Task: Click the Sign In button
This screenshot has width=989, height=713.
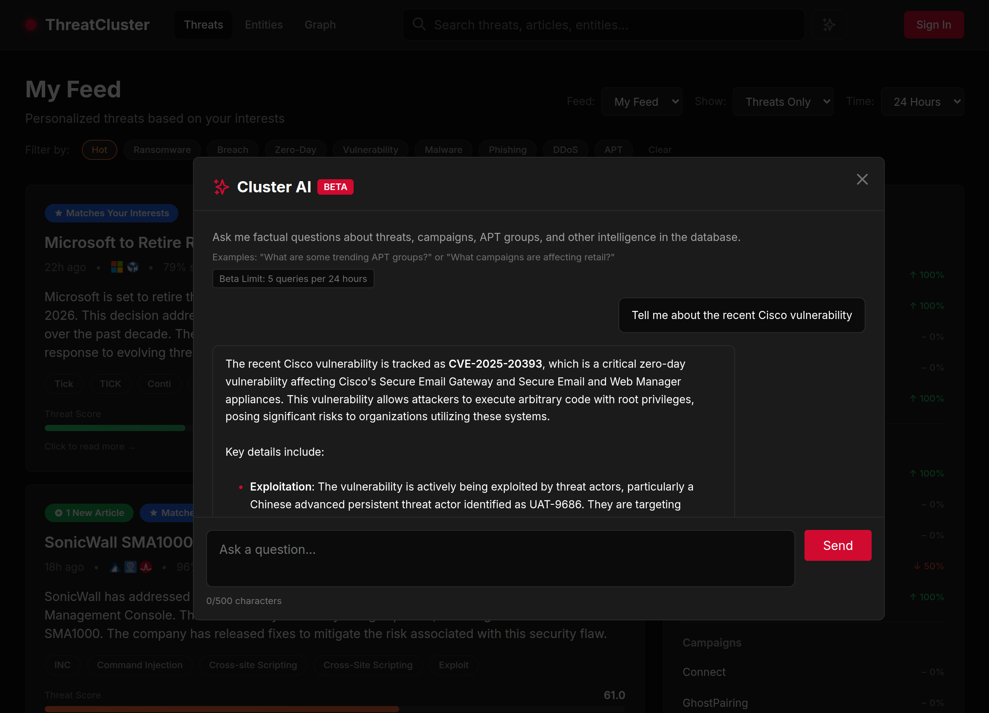Action: coord(934,25)
